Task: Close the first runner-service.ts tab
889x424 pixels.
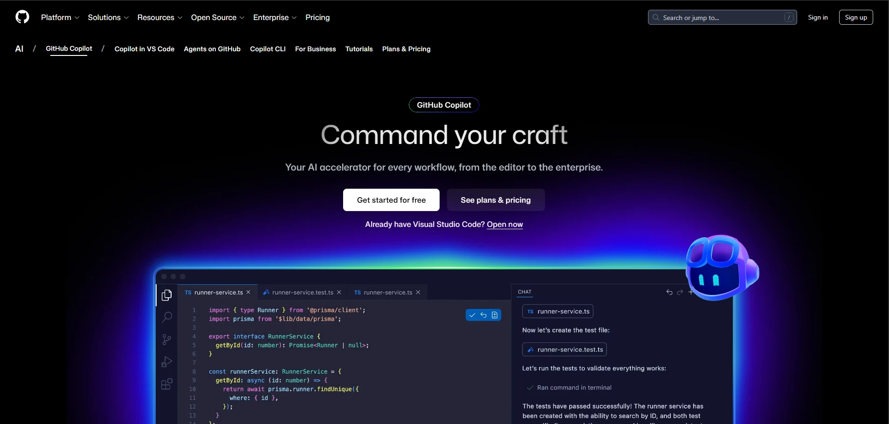Action: point(248,292)
